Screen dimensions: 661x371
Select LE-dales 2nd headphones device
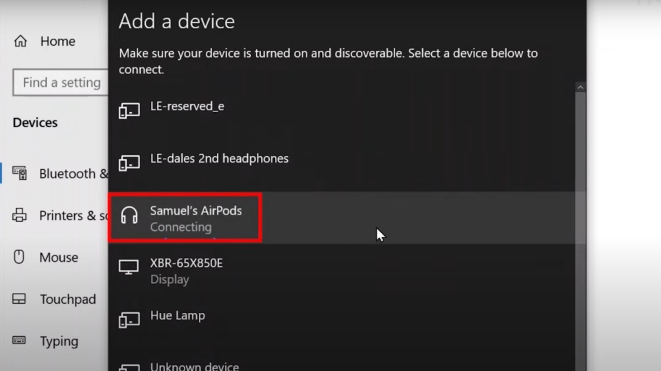coord(219,159)
